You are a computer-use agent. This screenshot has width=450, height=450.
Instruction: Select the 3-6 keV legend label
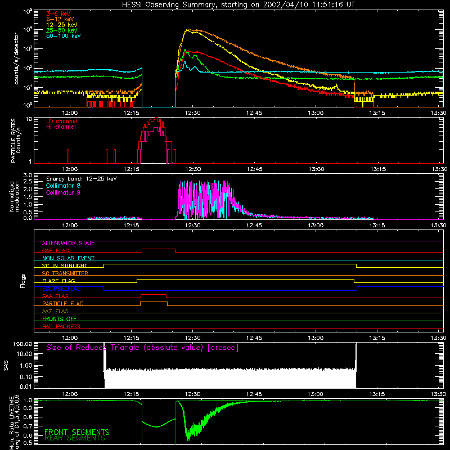coord(58,13)
